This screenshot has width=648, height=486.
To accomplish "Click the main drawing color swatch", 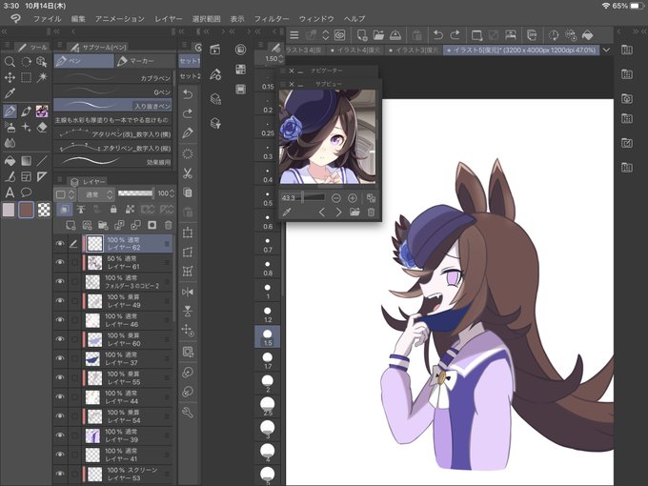I will pos(10,210).
